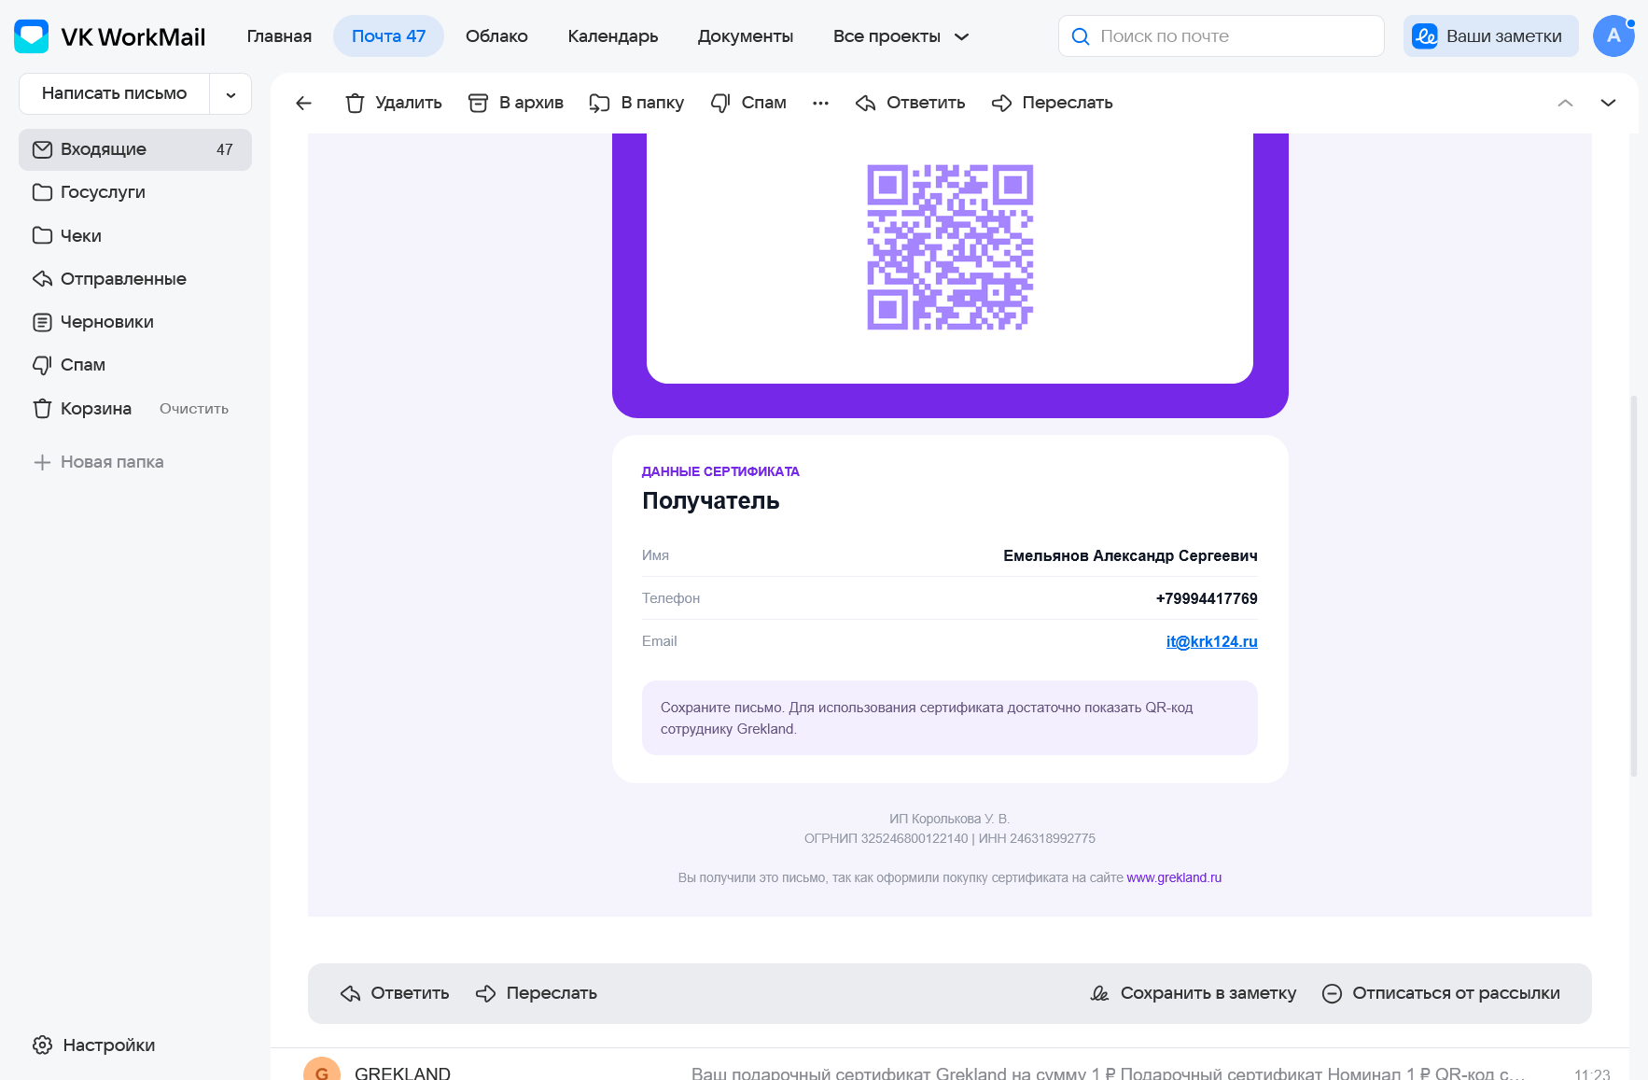Image resolution: width=1648 pixels, height=1080 pixels.
Task: Expand the Написать письмо dropdown arrow
Action: click(x=230, y=94)
